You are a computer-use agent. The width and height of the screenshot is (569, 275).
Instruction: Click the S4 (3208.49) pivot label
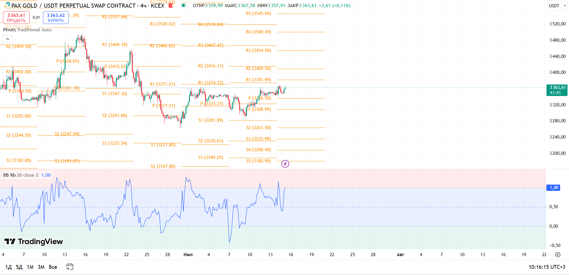(258, 150)
